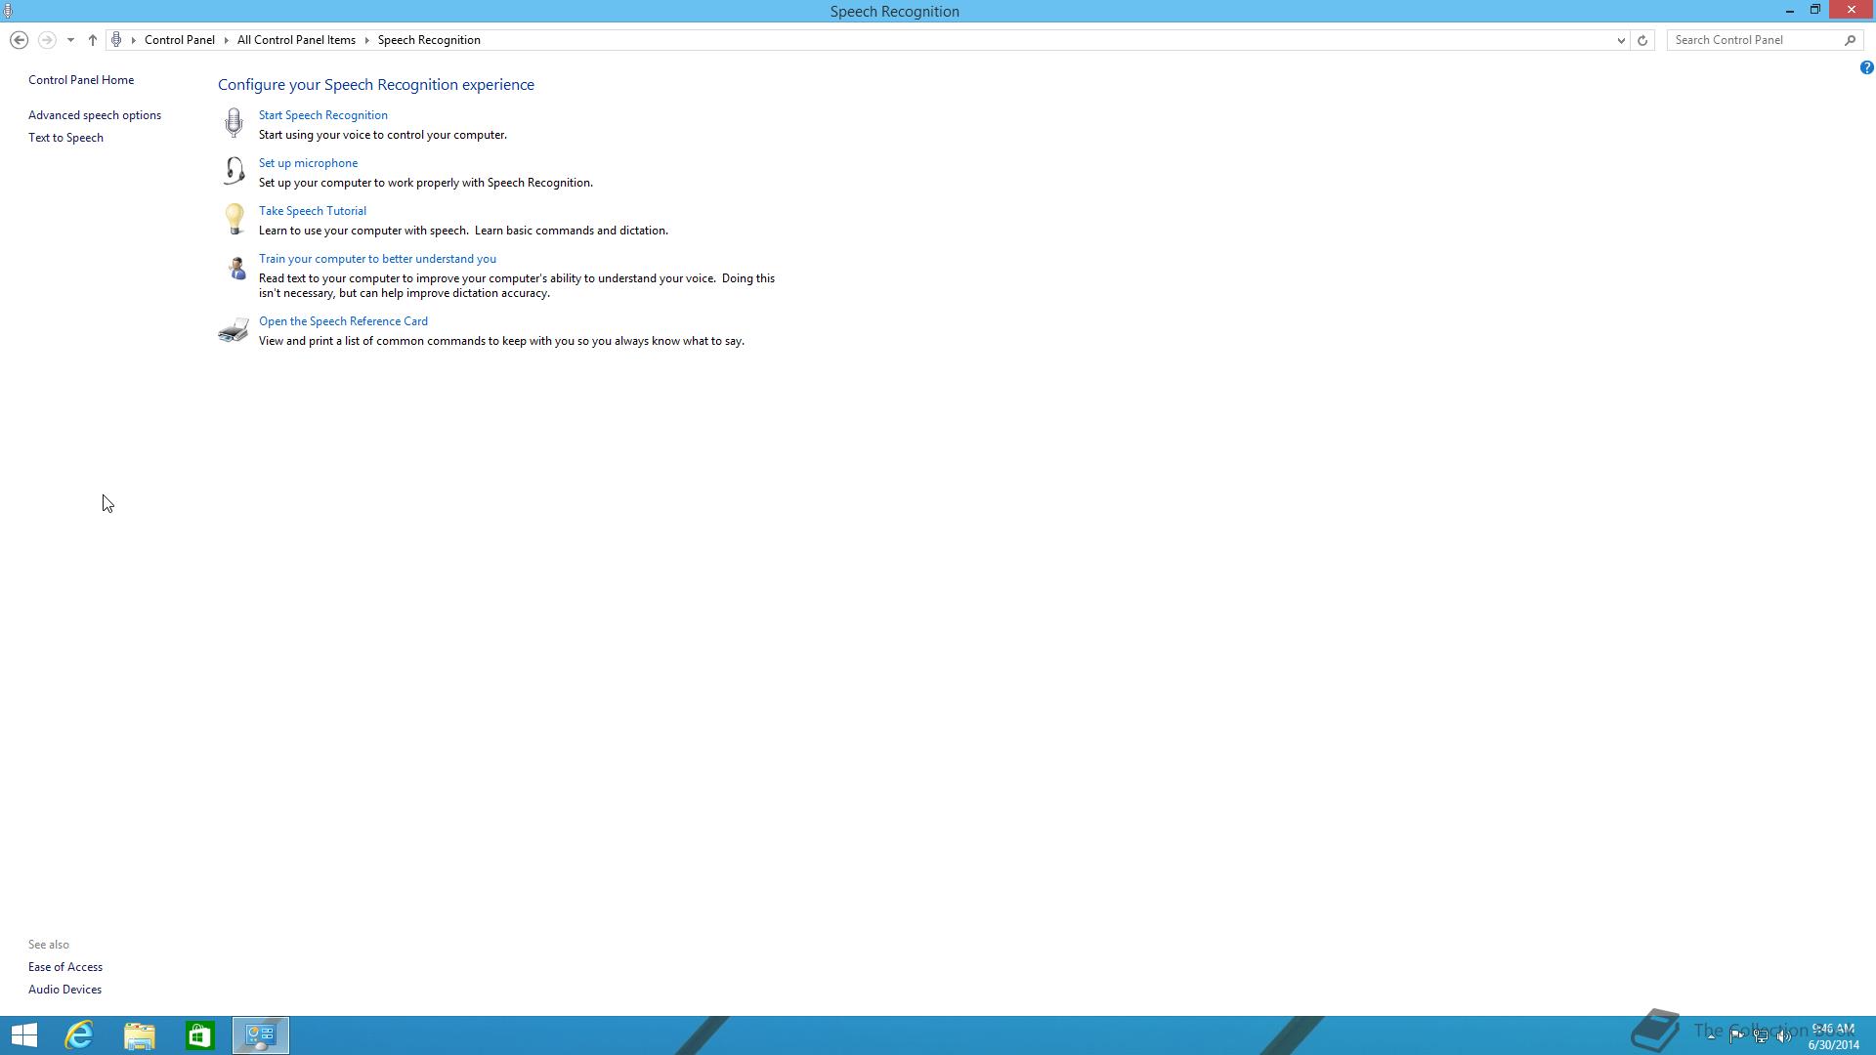Click the refresh button in address bar
The width and height of the screenshot is (1876, 1055).
click(1642, 40)
